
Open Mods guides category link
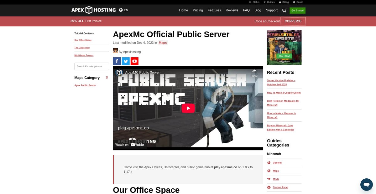click(276, 179)
